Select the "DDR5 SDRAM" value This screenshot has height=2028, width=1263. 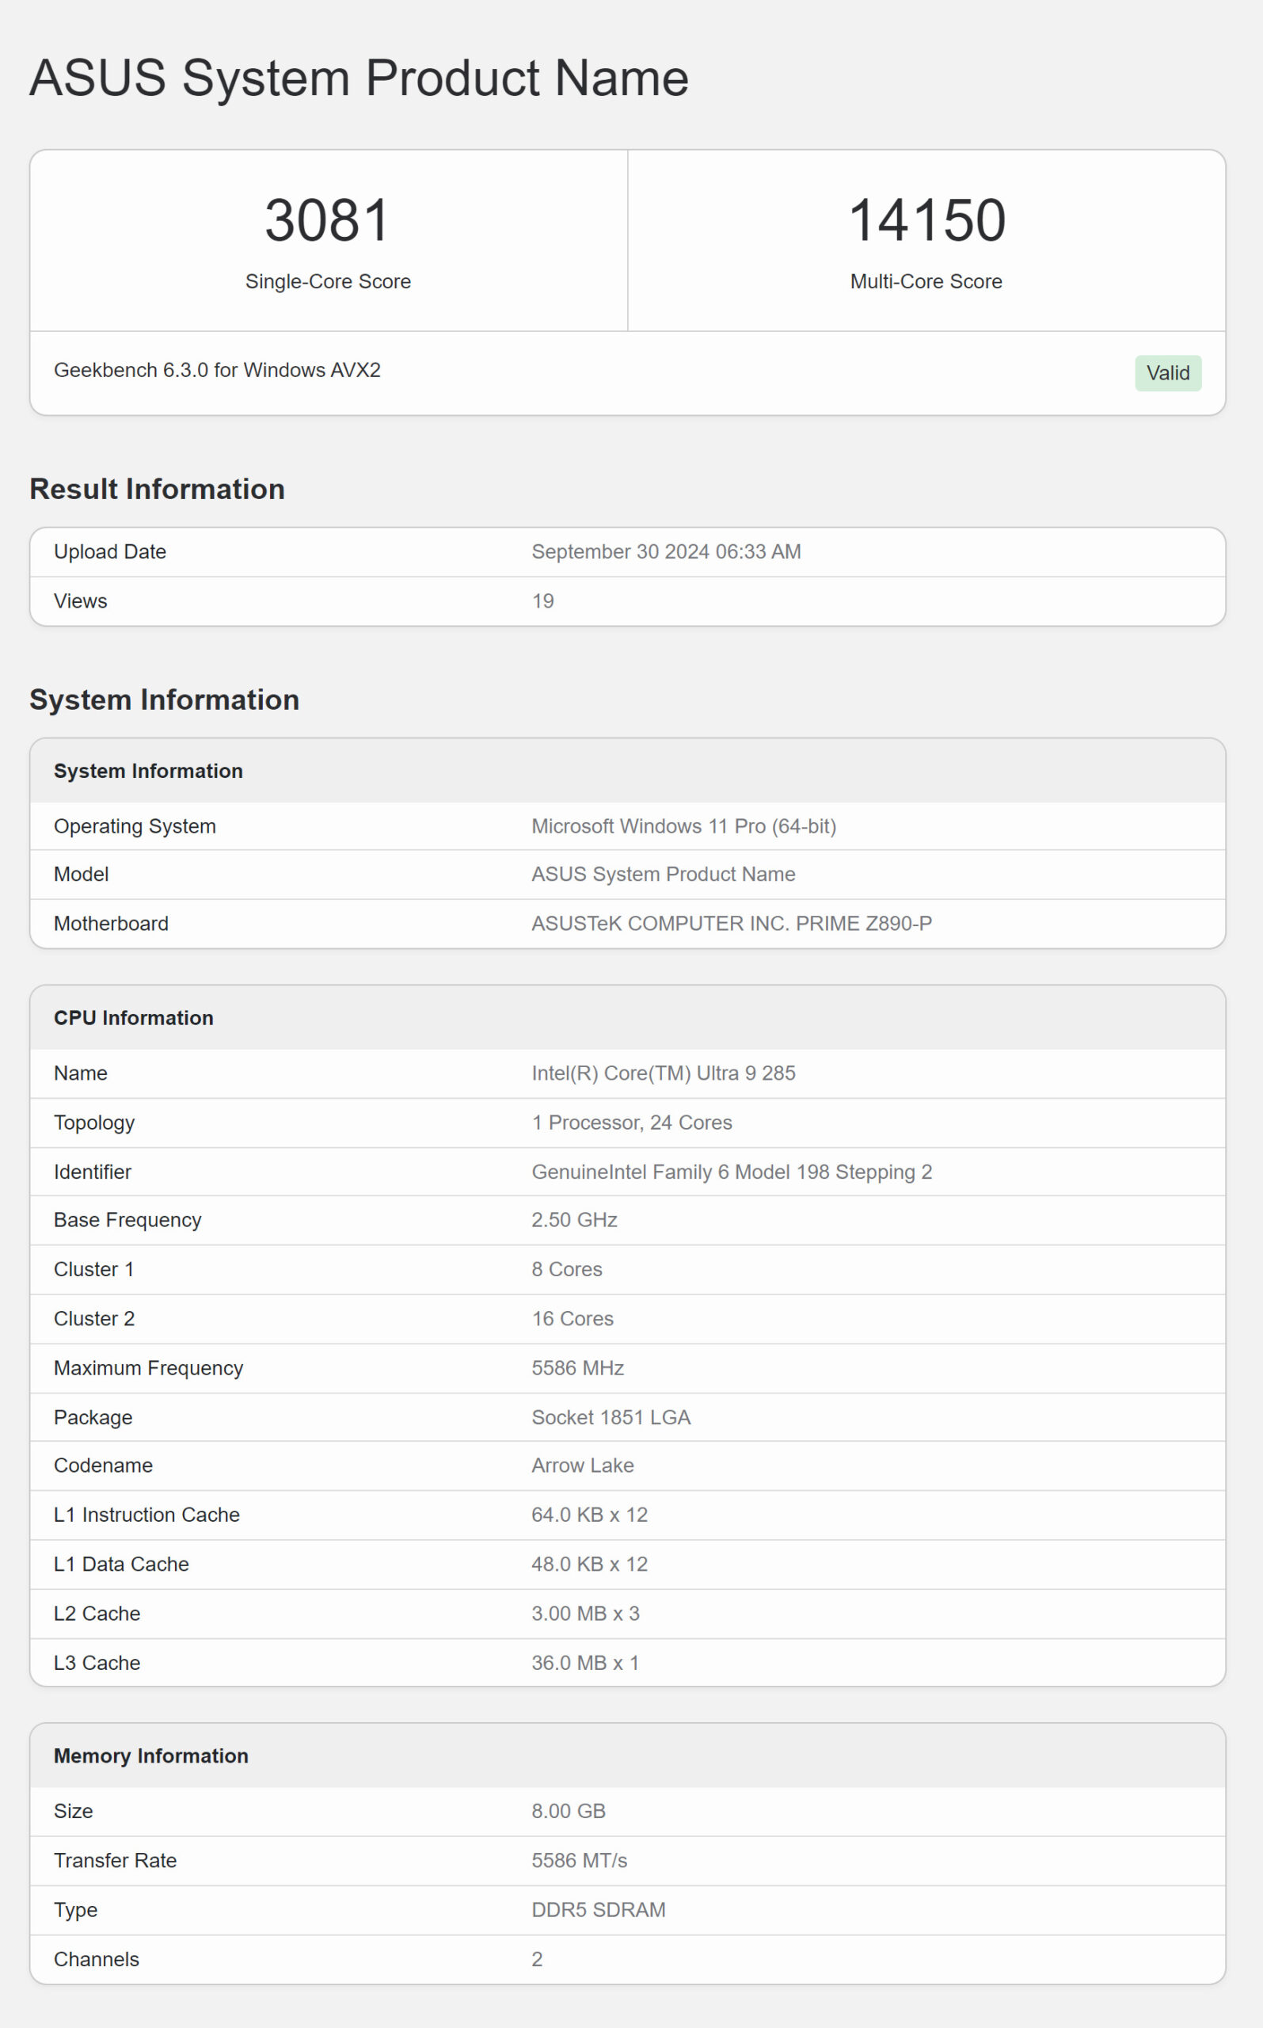click(598, 1909)
